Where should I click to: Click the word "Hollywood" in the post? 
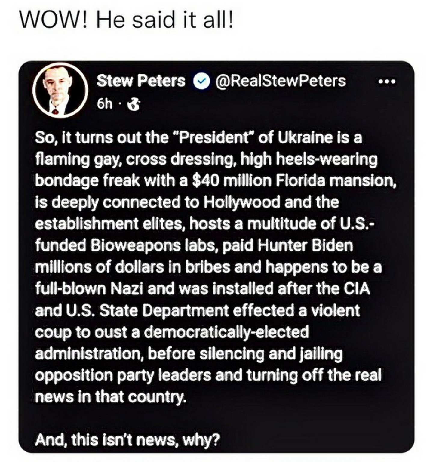242,202
